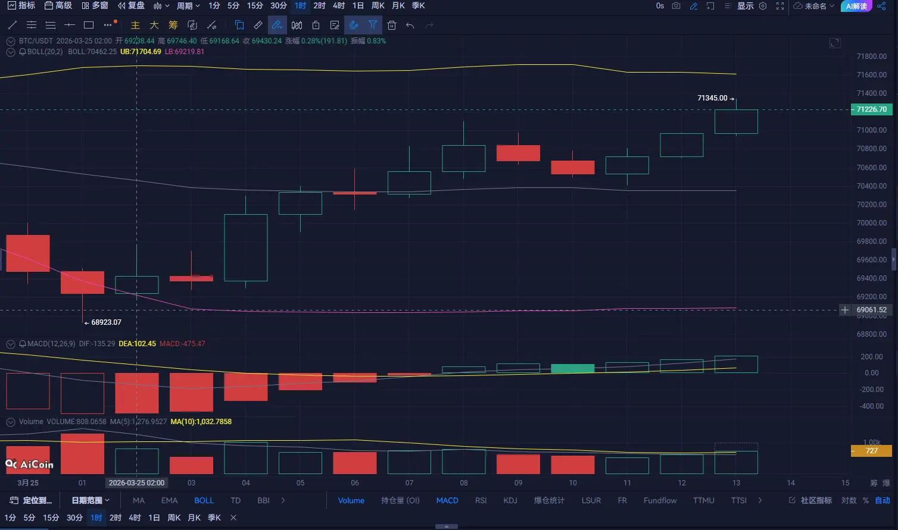Toggle the highlighted drawing pen tool

click(277, 25)
